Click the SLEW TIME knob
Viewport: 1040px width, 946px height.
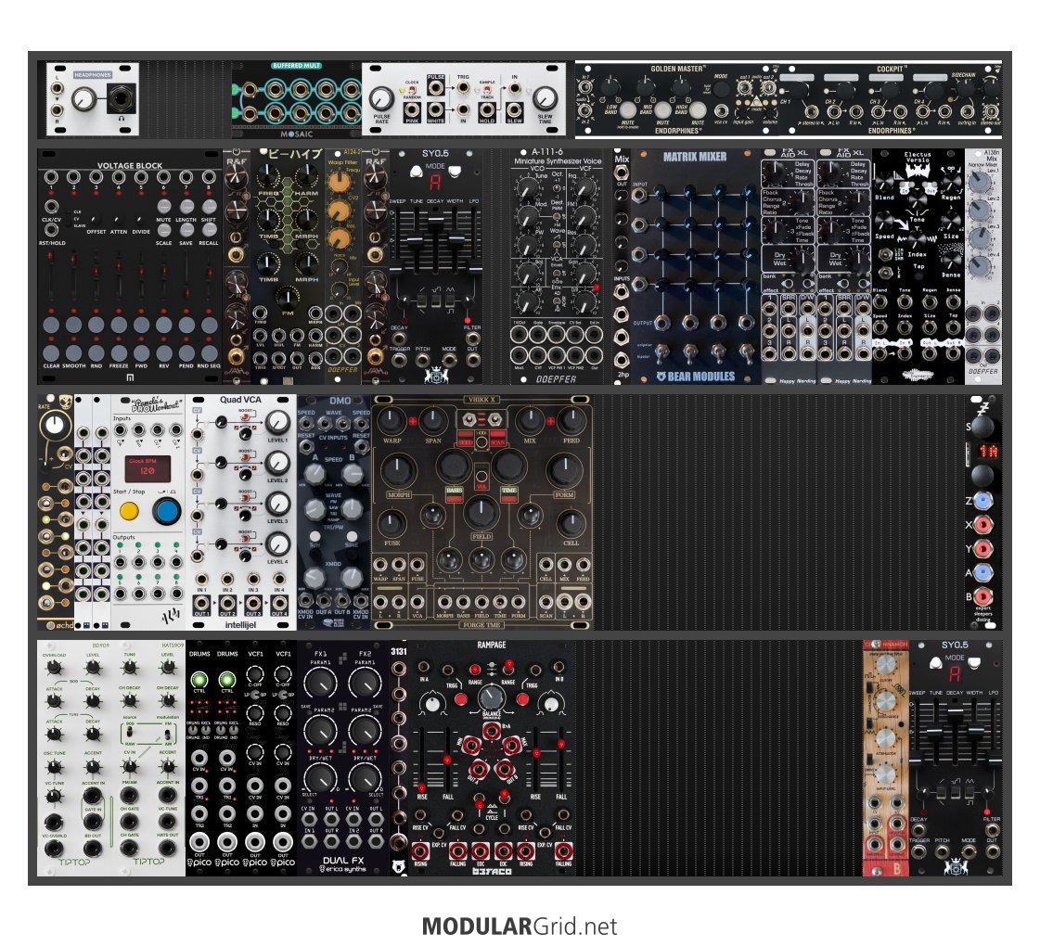pyautogui.click(x=546, y=99)
